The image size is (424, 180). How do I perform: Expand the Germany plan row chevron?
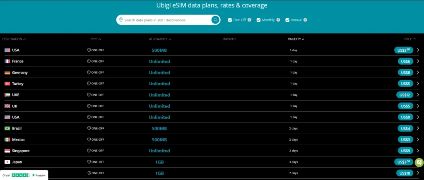pos(418,72)
